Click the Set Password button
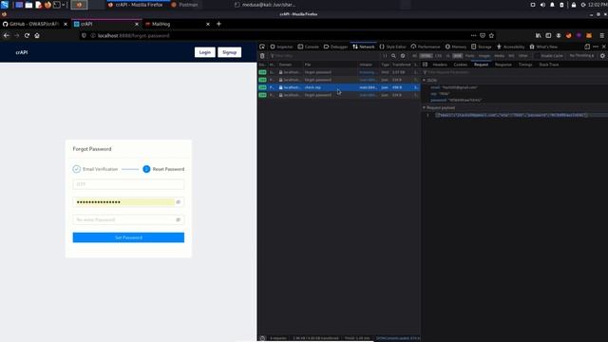 pyautogui.click(x=128, y=237)
